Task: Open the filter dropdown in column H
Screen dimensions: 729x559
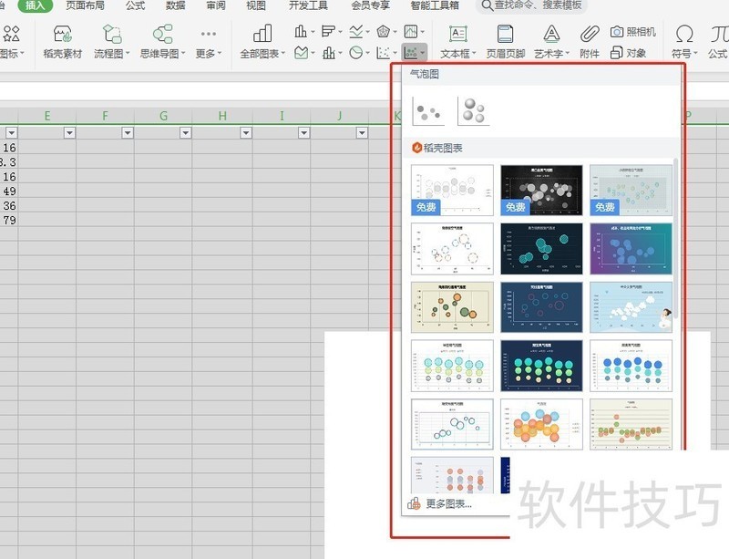Action: 244,133
